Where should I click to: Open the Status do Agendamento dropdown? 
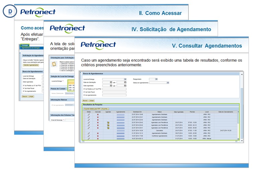168,82
